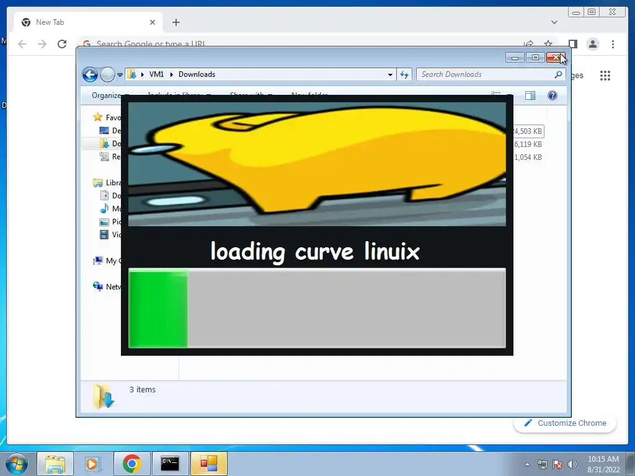Share this page in Chrome

click(x=528, y=43)
